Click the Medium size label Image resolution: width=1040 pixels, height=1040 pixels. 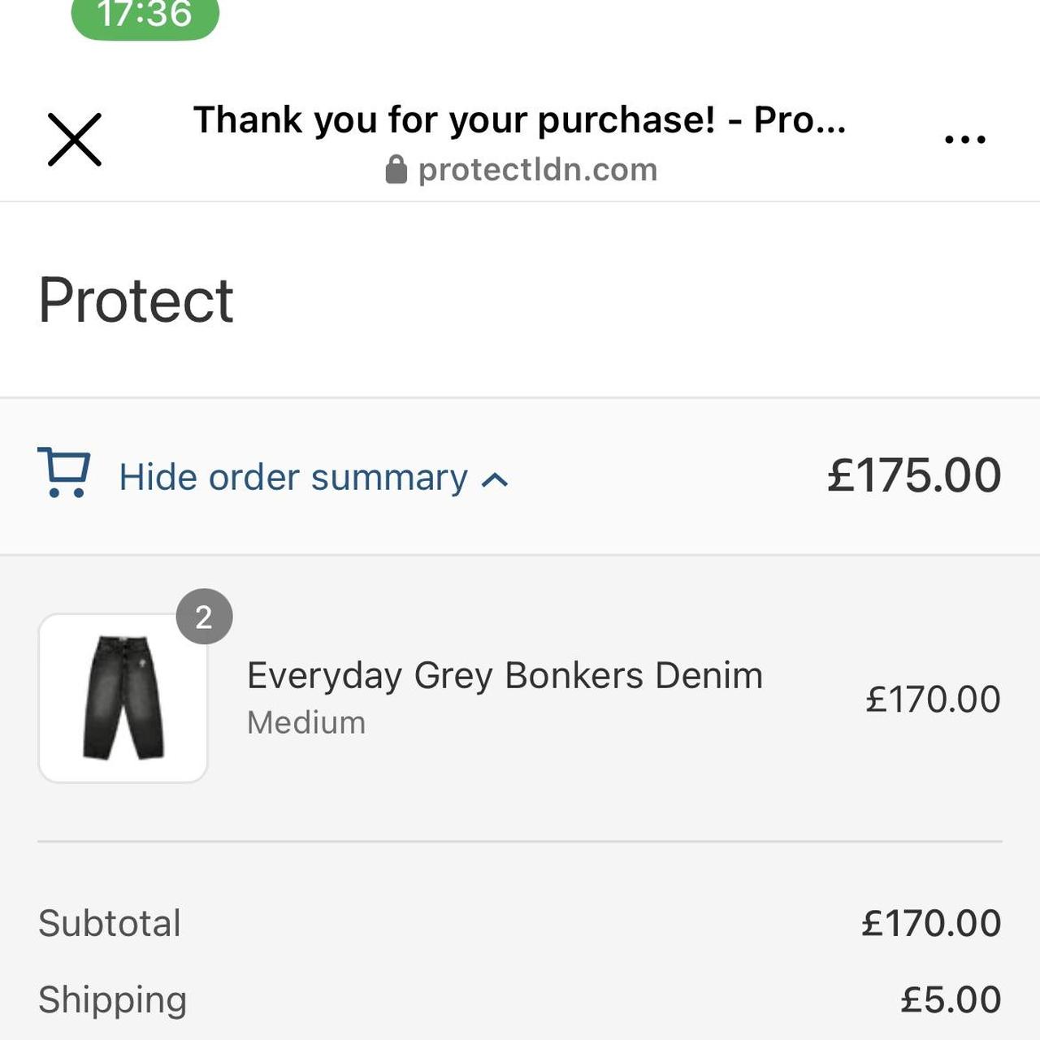(306, 721)
